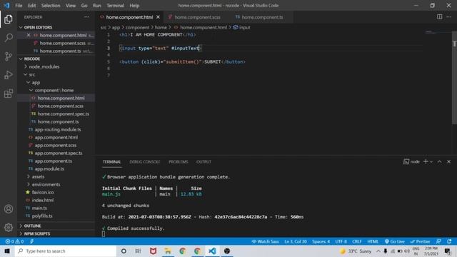
Task: Close home.component.html in Open Editors list
Action: 29,35
